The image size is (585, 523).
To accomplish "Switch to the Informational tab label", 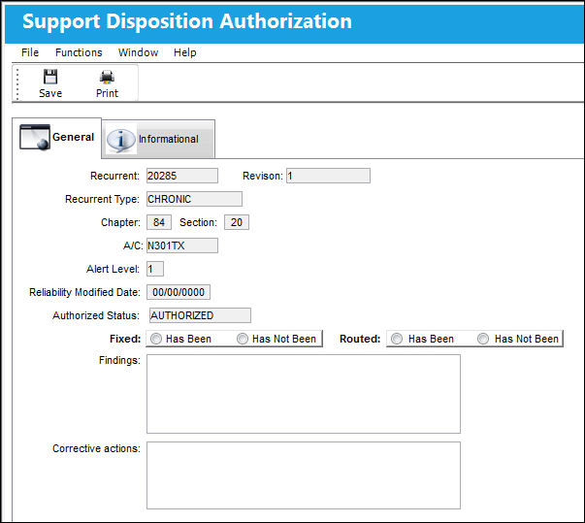I will 169,139.
